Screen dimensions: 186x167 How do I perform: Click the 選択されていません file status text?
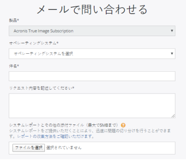coord(64,148)
